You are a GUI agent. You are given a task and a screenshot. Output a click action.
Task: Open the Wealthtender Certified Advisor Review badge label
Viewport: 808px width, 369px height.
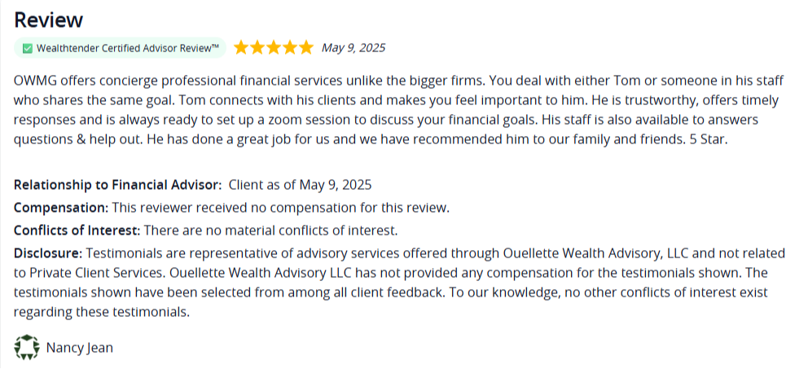pyautogui.click(x=128, y=48)
